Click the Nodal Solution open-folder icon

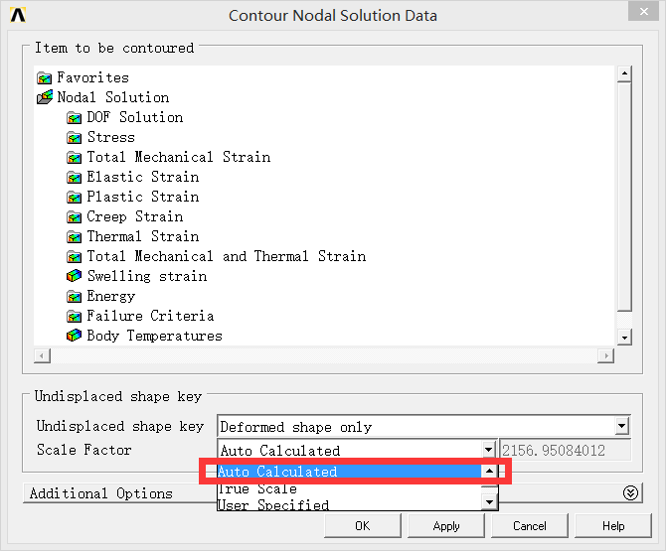(45, 97)
